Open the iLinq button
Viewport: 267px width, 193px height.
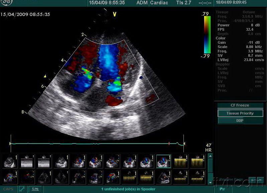pos(35,189)
